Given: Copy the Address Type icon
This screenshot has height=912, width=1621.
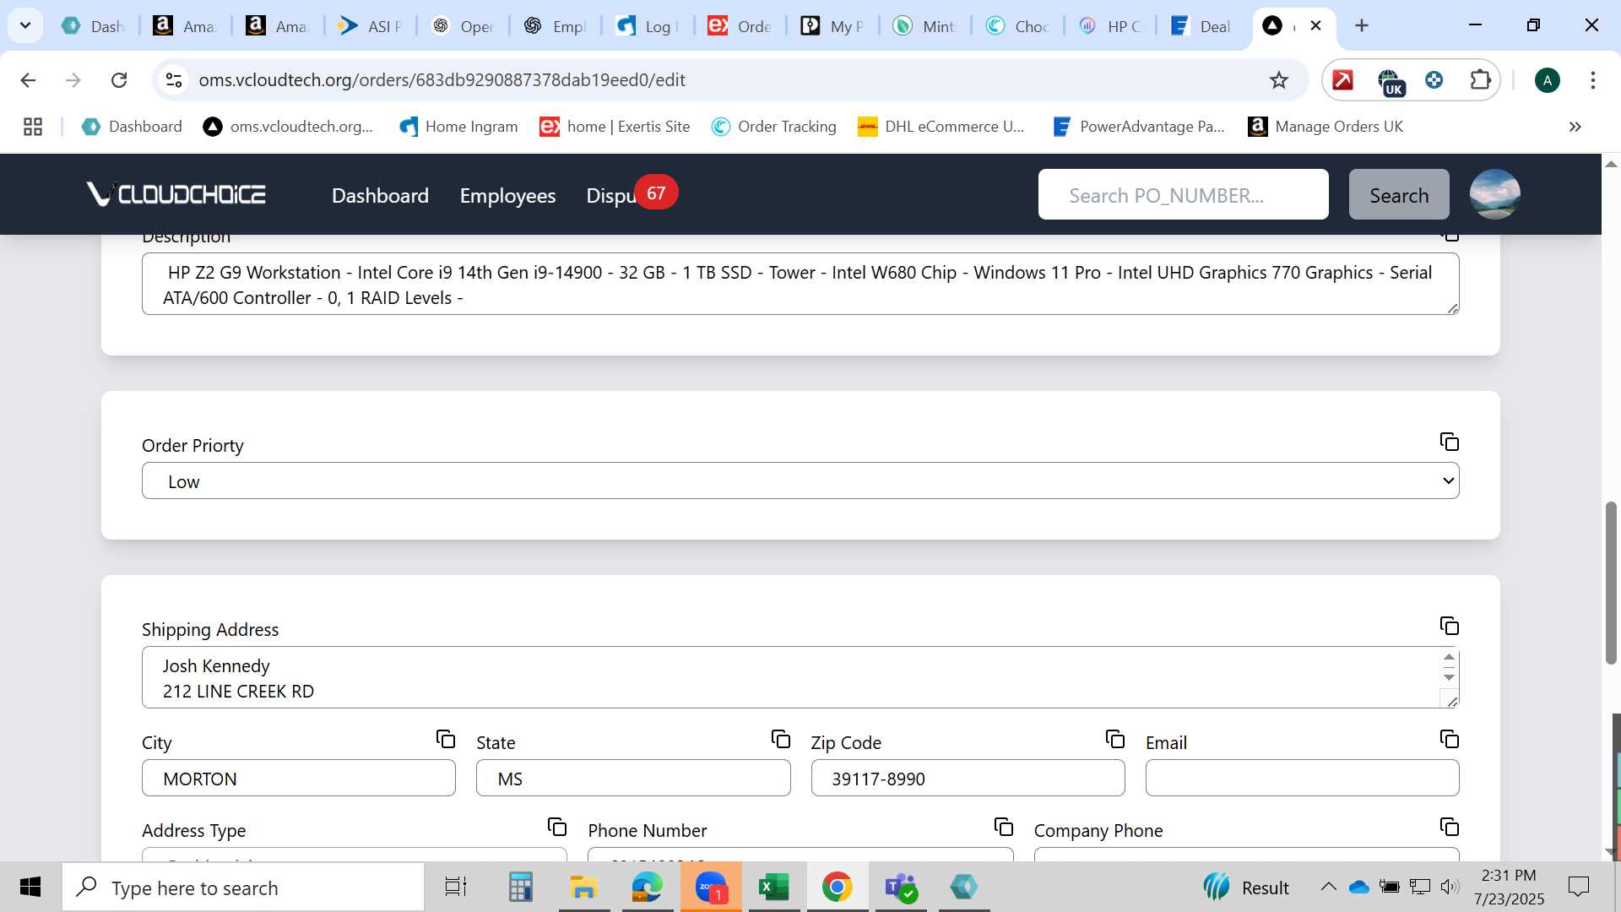Looking at the screenshot, I should [557, 827].
